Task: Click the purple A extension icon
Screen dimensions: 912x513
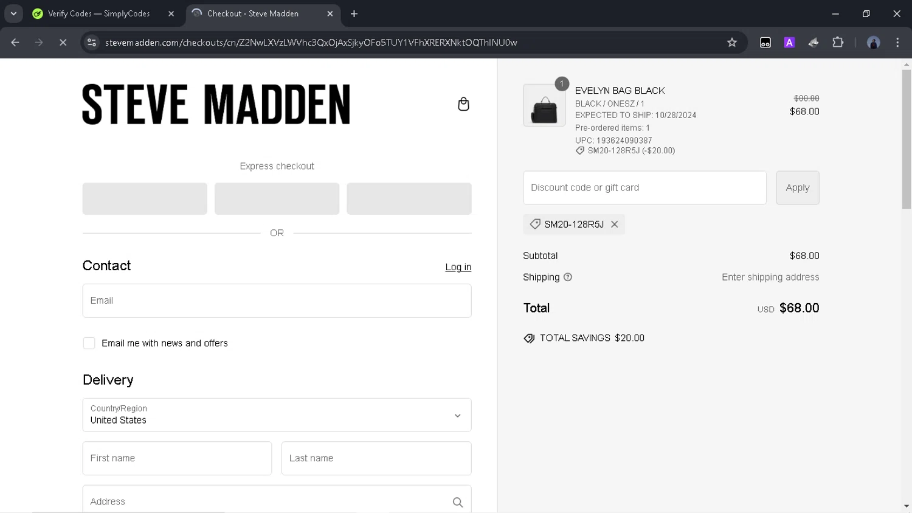Action: tap(789, 43)
